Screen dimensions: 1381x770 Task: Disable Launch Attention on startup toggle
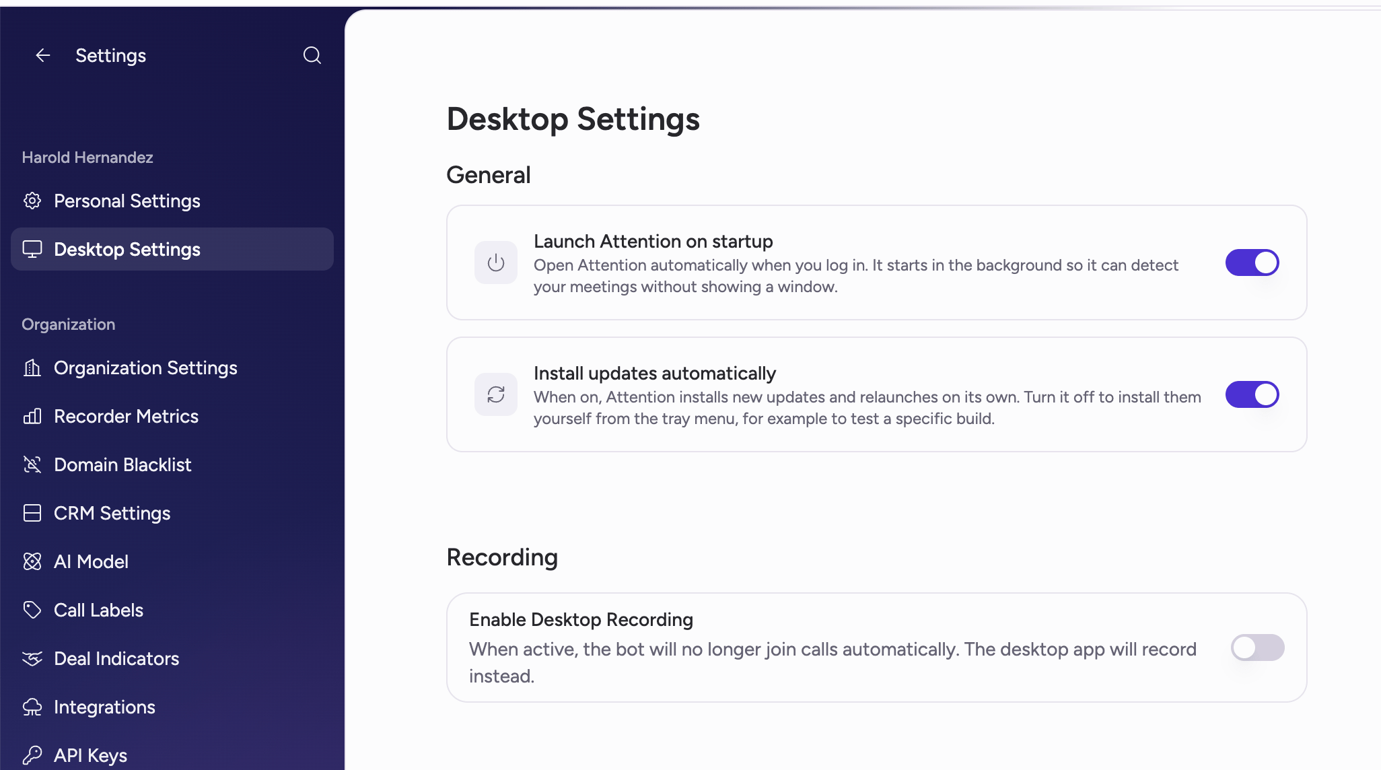[x=1252, y=262]
